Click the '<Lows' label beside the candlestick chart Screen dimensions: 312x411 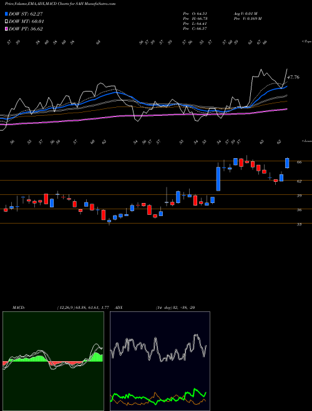pos(306,141)
